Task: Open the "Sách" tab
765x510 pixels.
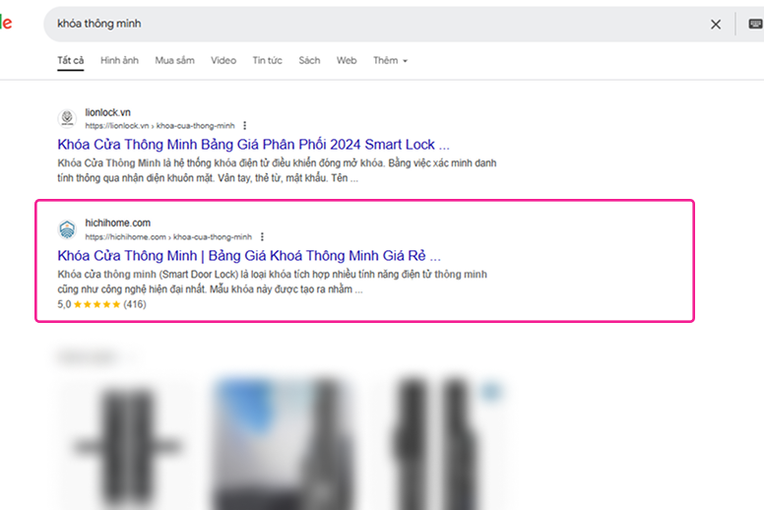Action: 309,61
